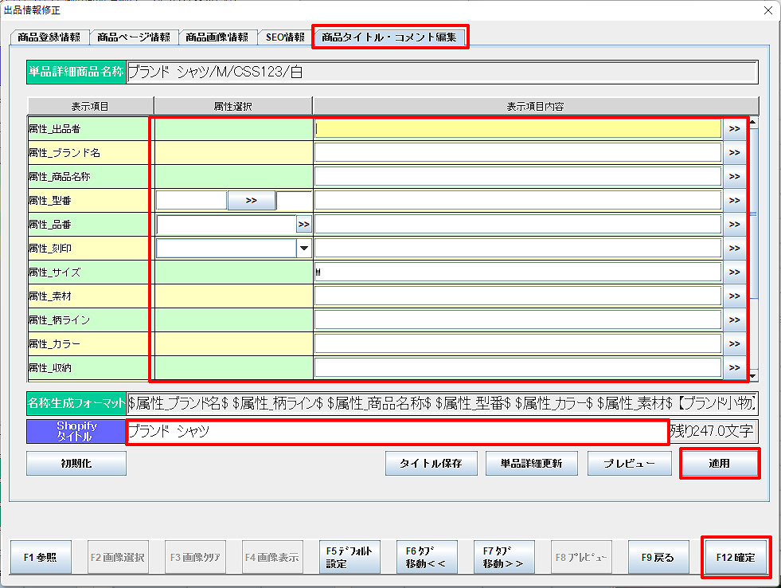
Task: Click the small >> button beside the 属性_品番 attribute field
Action: (x=303, y=225)
